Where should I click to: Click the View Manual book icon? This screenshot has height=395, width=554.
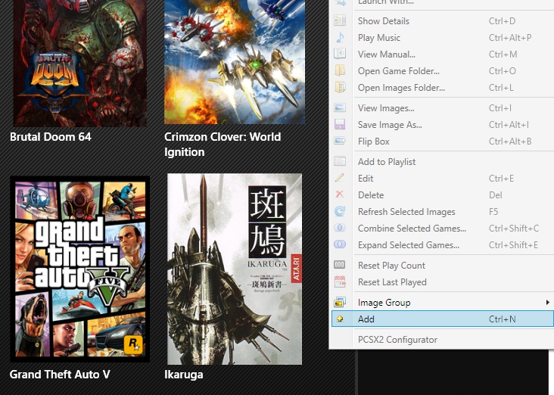point(340,54)
